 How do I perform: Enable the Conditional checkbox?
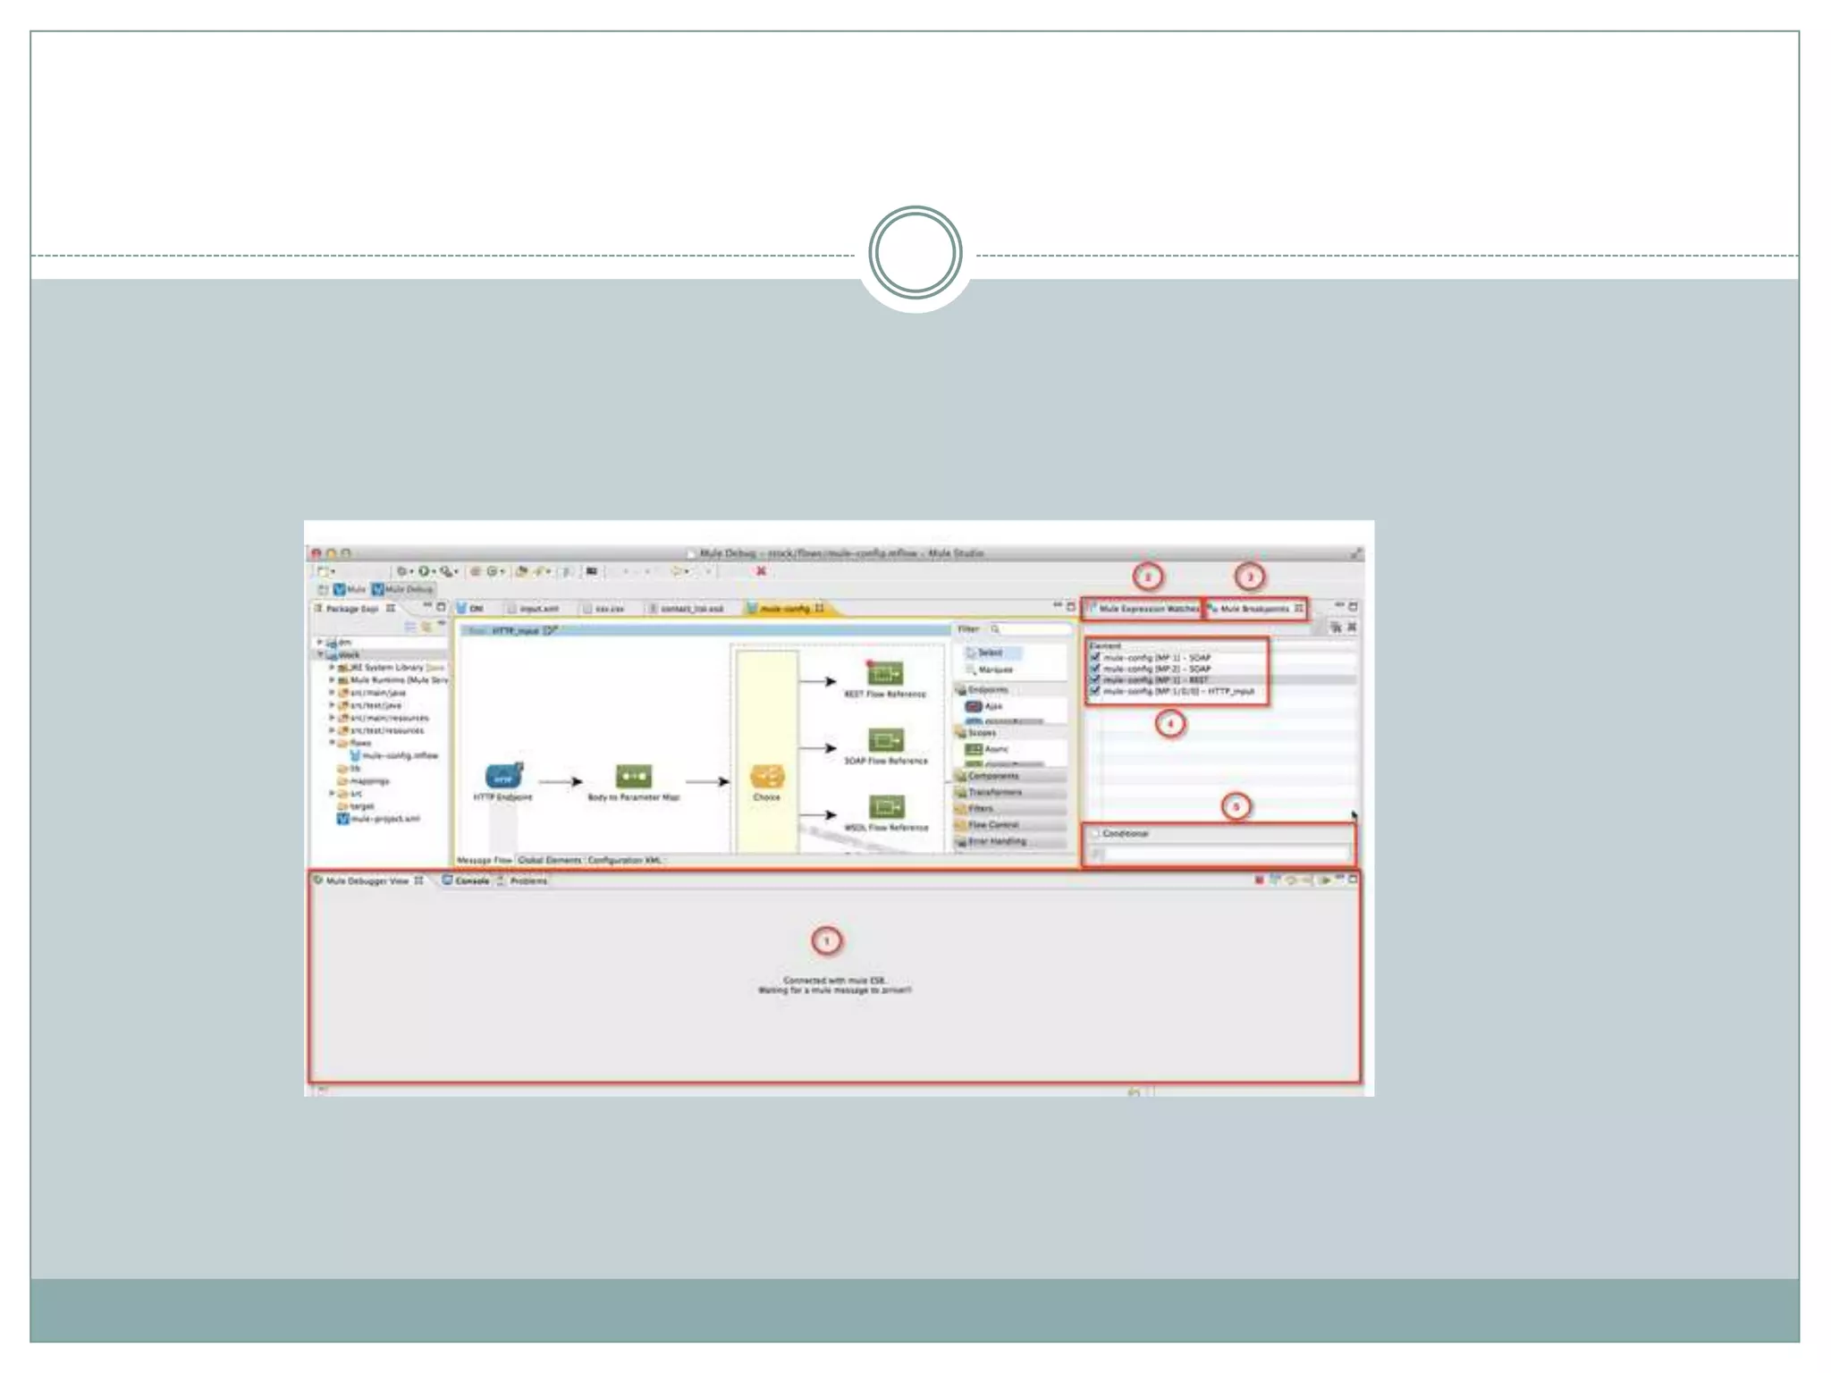click(x=1095, y=833)
